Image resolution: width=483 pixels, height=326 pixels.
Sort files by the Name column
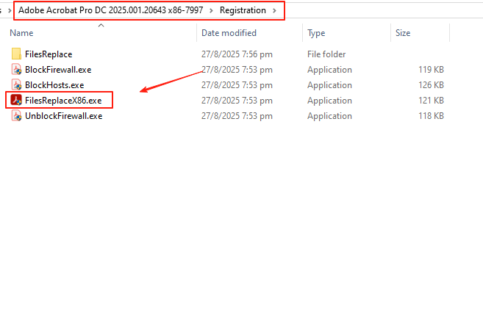click(22, 33)
